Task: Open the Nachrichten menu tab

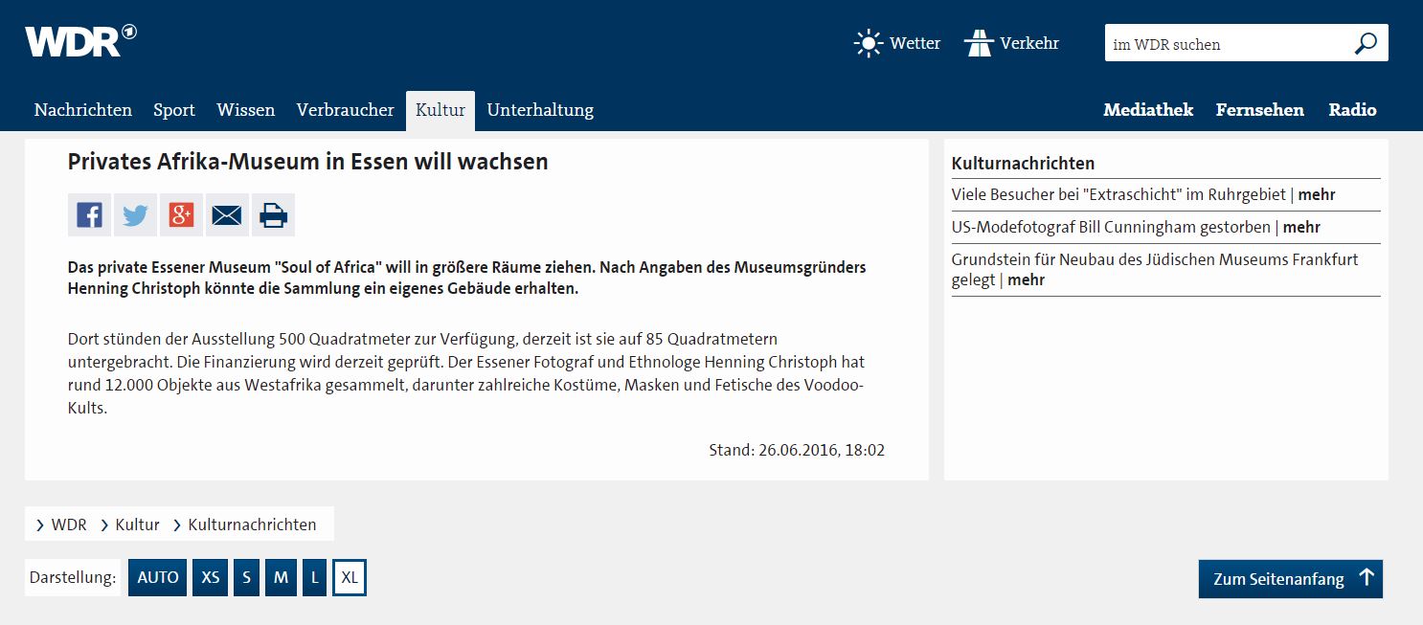Action: click(x=83, y=110)
